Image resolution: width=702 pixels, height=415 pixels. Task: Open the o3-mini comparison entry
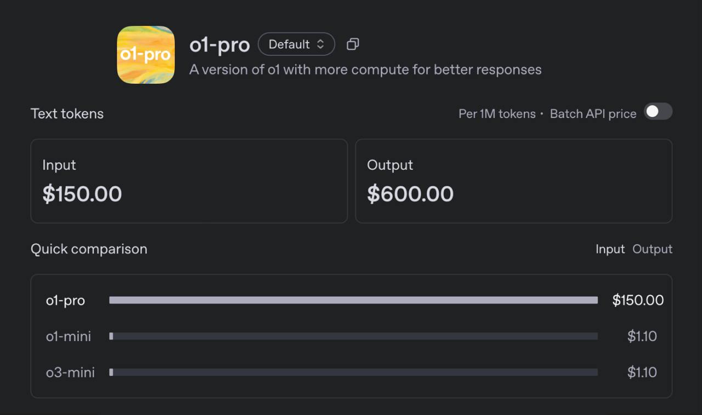click(x=70, y=372)
